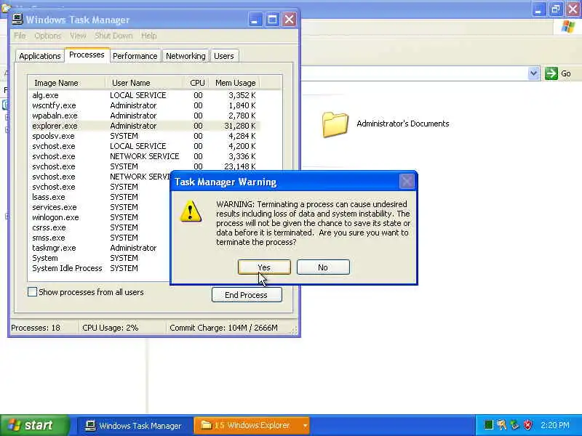Click the clock showing 2:20 PM
Viewport: 582px width, 436px height.
[555, 425]
